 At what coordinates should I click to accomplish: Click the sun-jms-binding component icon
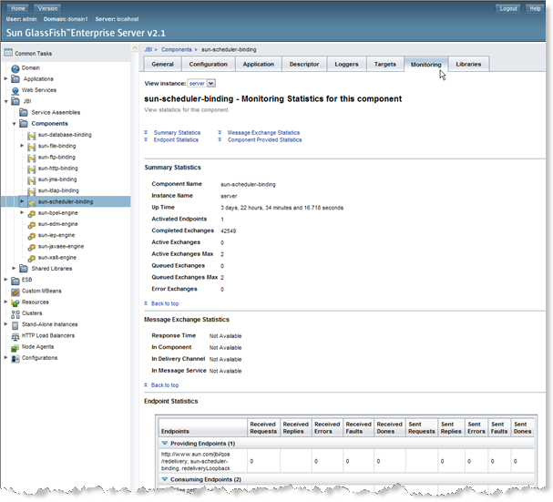point(32,179)
